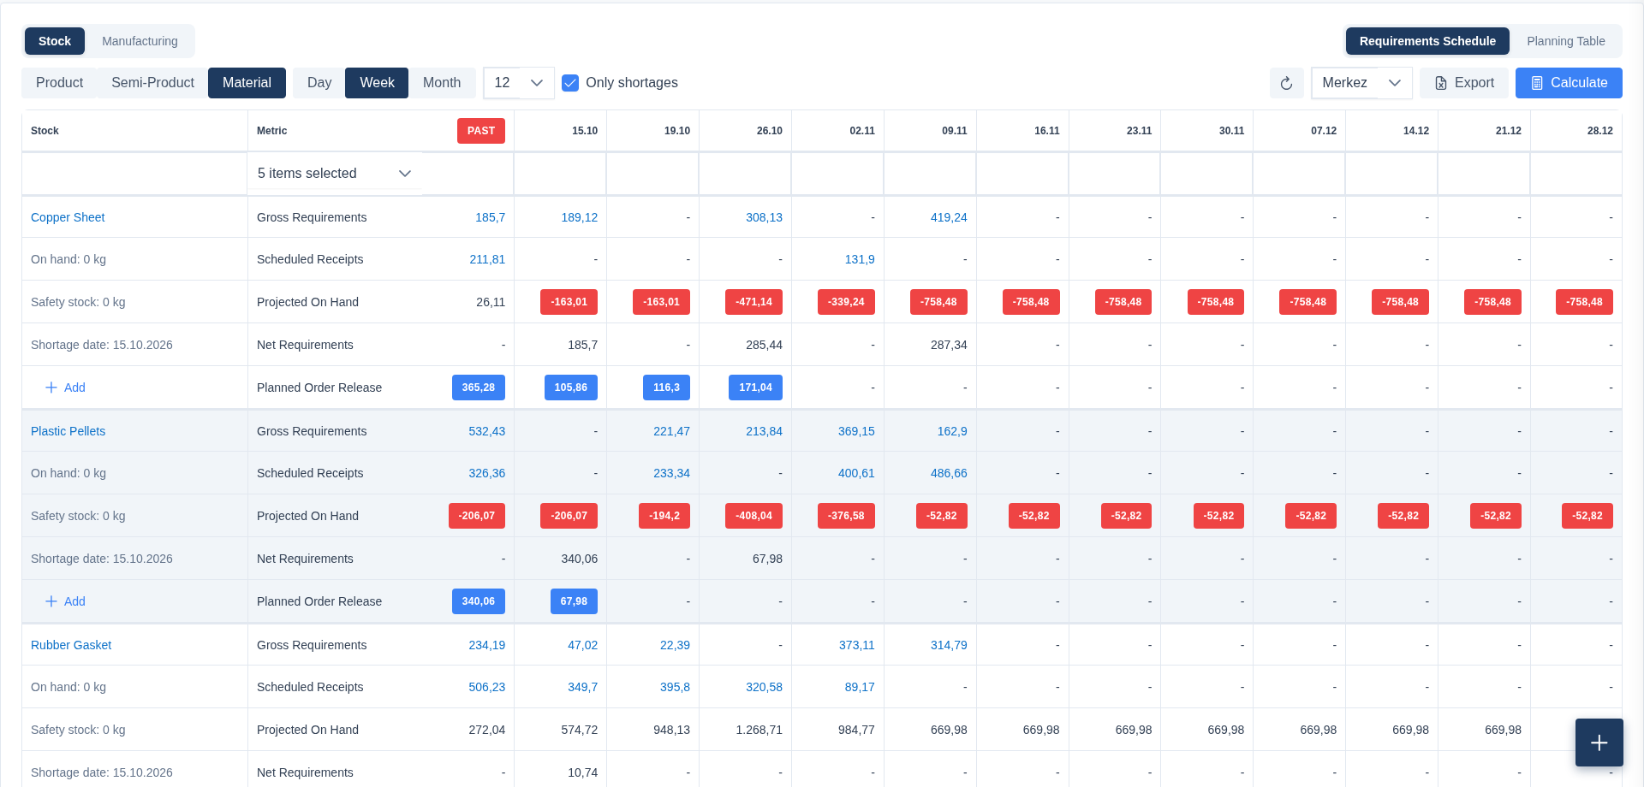1644x787 pixels.
Task: Click Copper Sheet planned order 171,04
Action: (x=755, y=388)
